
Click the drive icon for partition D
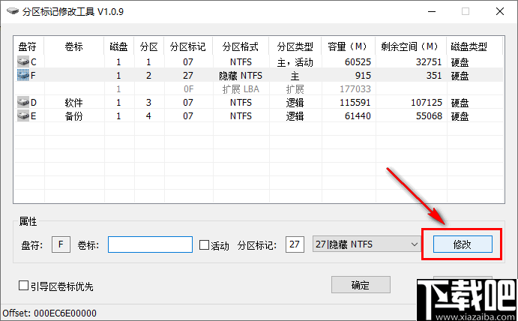pos(23,103)
